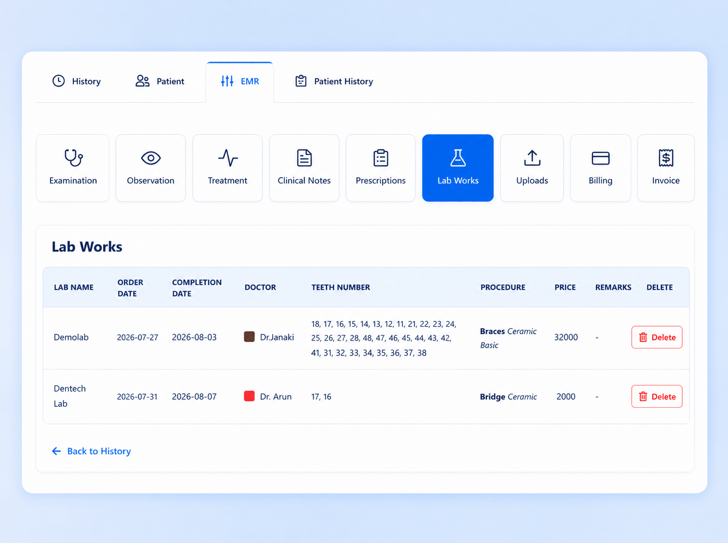Select the Dentech Lab name cell
Screen dimensions: 728x543
[x=70, y=396]
